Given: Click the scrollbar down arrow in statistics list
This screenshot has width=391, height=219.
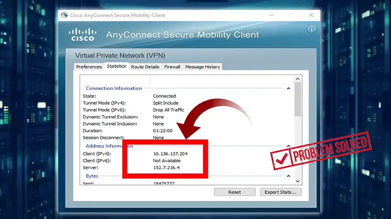Looking at the screenshot, I should coord(298,181).
